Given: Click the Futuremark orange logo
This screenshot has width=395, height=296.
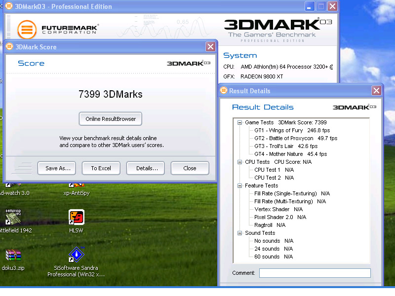Looking at the screenshot, I should point(27,29).
